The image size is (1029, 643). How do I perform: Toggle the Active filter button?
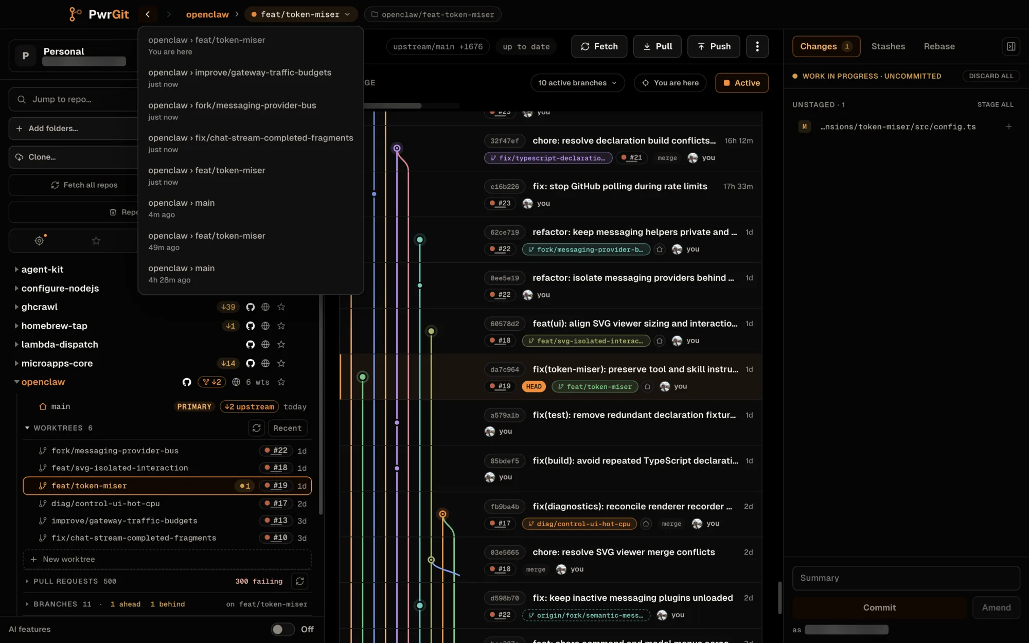tap(742, 83)
